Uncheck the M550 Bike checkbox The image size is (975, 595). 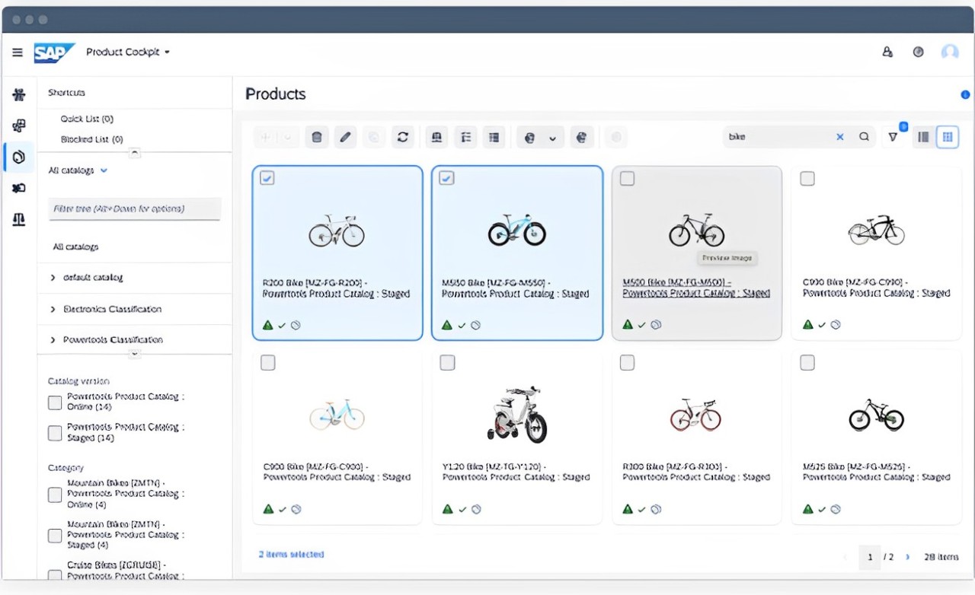(447, 178)
